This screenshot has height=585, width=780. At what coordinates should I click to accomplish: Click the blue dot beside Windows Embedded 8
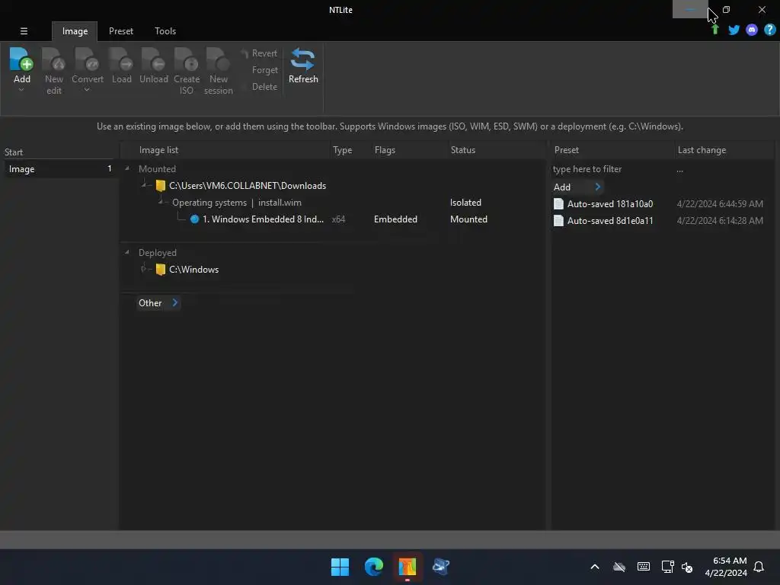(x=194, y=219)
